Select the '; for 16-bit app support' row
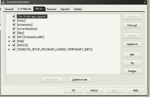The image size is (153, 100). (32, 16)
